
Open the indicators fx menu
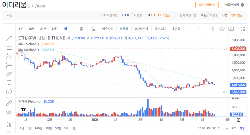tap(93, 29)
